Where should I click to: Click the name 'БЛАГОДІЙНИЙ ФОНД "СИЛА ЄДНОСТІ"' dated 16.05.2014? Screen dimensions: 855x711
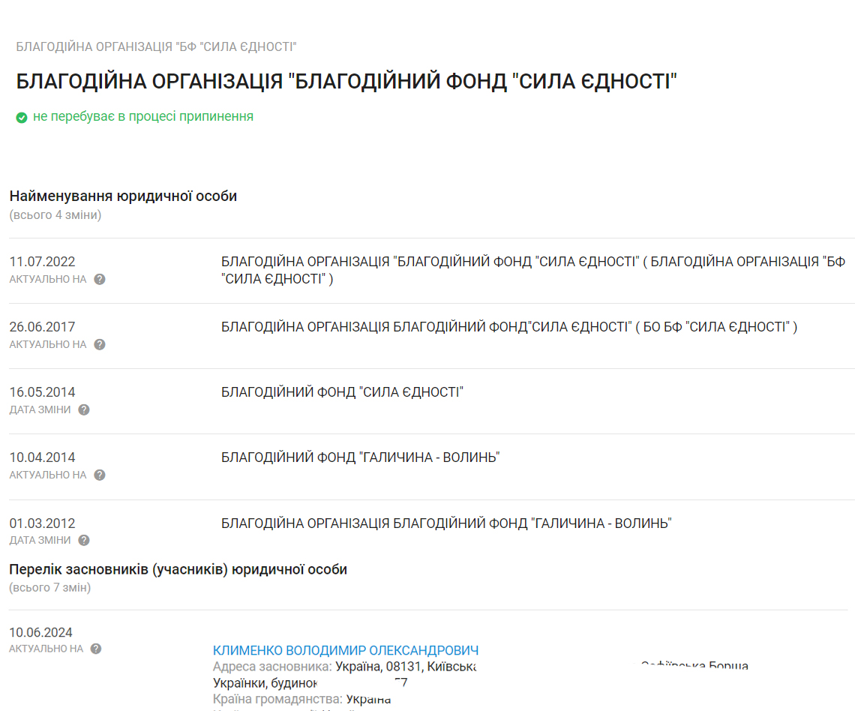[342, 392]
